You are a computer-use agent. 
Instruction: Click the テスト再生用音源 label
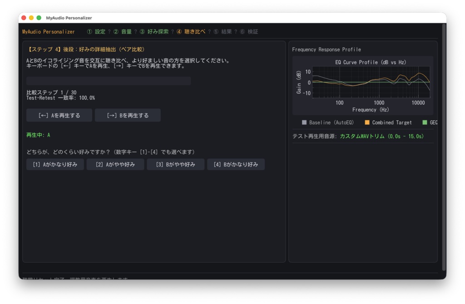(315, 136)
